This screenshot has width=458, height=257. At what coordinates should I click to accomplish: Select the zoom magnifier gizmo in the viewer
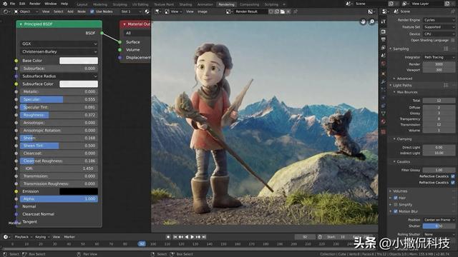pyautogui.click(x=372, y=22)
